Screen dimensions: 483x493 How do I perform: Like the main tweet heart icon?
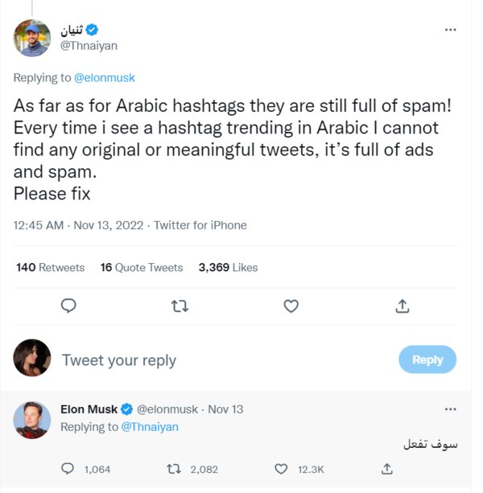(291, 306)
